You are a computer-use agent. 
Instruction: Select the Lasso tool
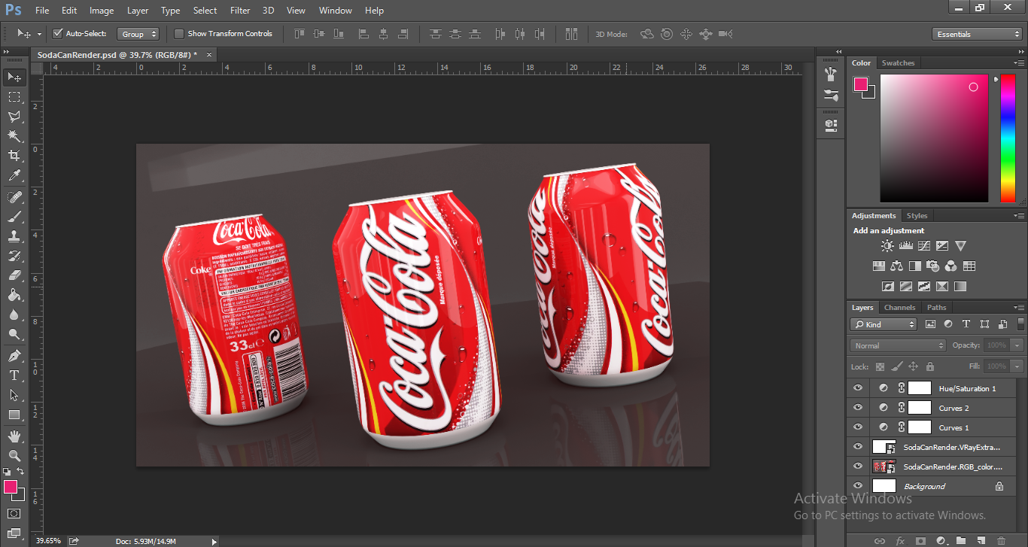click(x=14, y=117)
